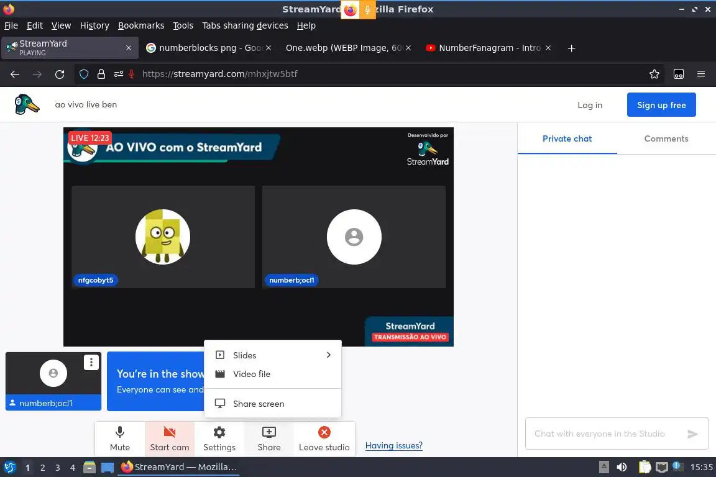Viewport: 716px width, 477px height.
Task: Switch to workspace 4 in the taskbar
Action: 73,468
